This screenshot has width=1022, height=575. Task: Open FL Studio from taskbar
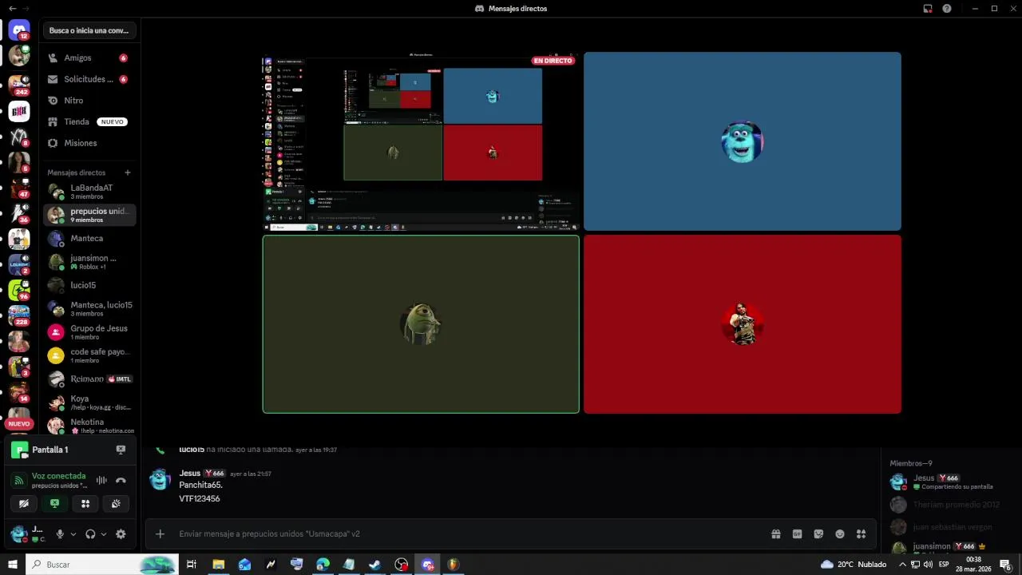[x=453, y=565]
